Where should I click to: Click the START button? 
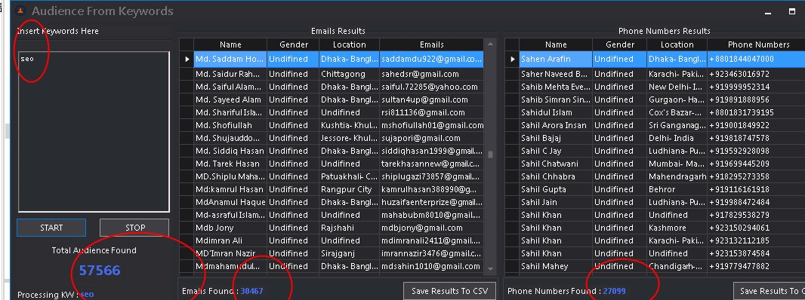51,228
